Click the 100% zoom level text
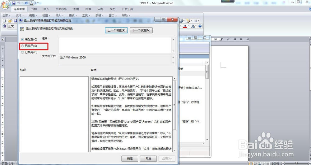311x165 pixels. tap(276, 163)
